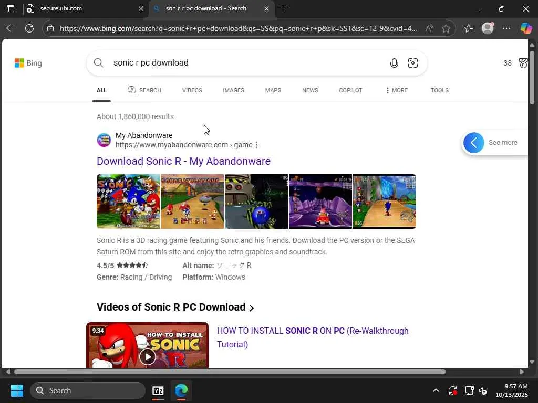Screen dimensions: 538x403
Task: Click the horizontal scrollbar right arrow
Action: 522,372
